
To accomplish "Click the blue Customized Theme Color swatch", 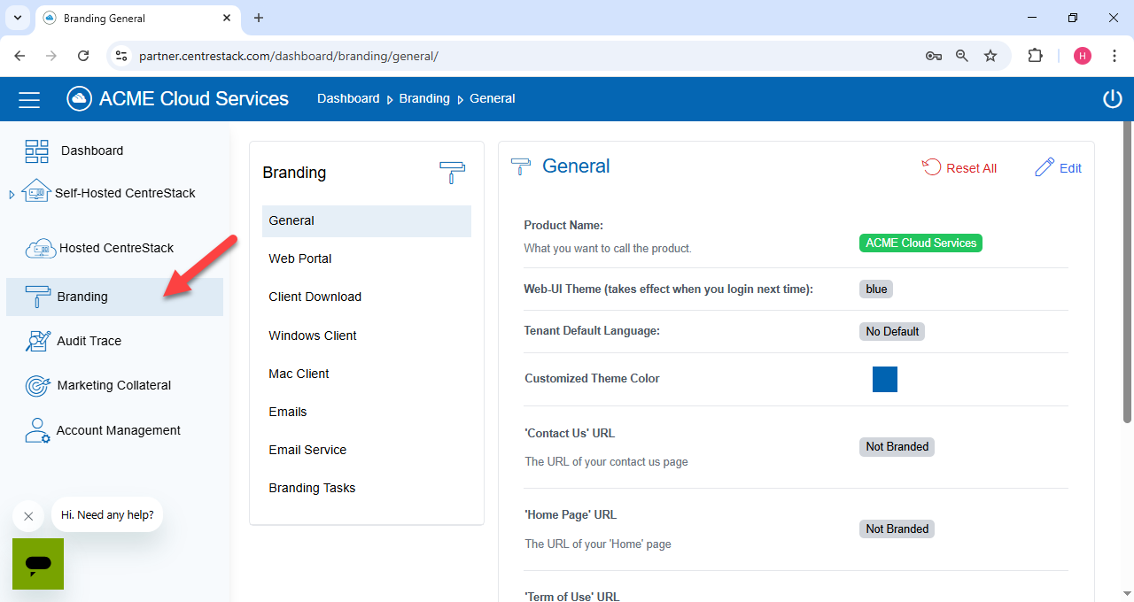I will point(884,379).
